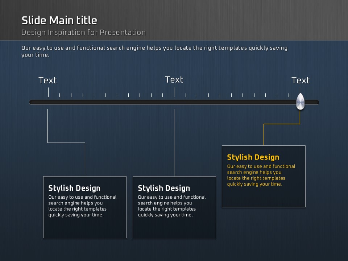Click the center box's 'Stylish Design' heading
348x261 pixels.
[x=164, y=188]
